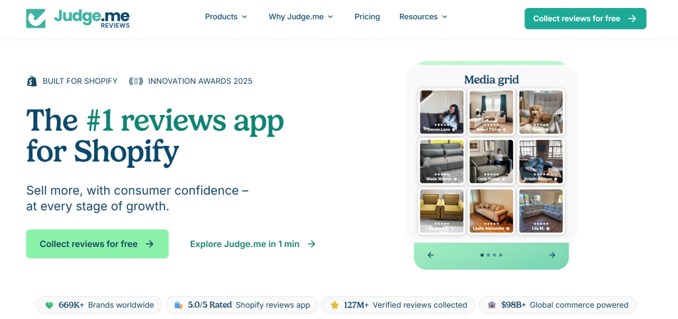Image resolution: width=678 pixels, height=319 pixels.
Task: Open Cody Fisher review photo
Action: pos(491,162)
